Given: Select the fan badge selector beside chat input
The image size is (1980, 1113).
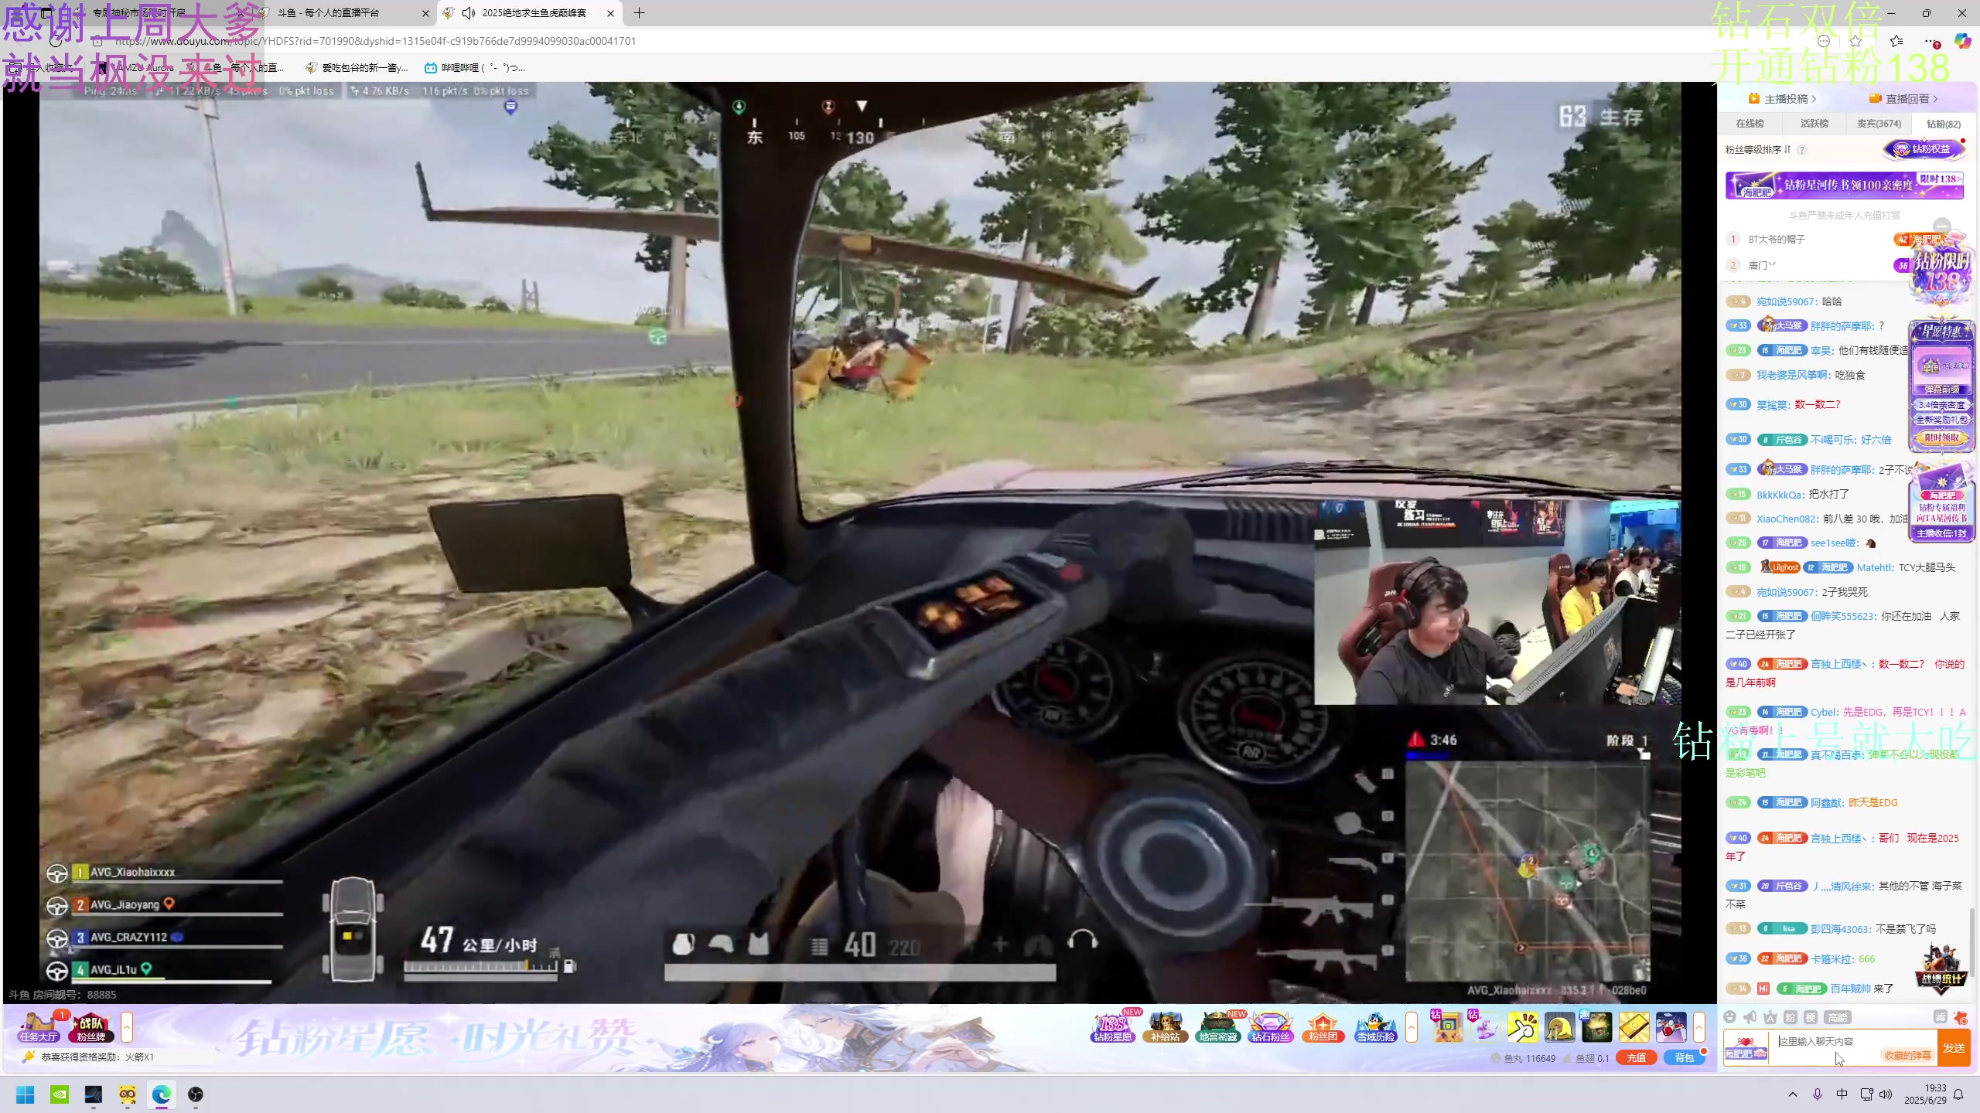Looking at the screenshot, I should (1746, 1048).
